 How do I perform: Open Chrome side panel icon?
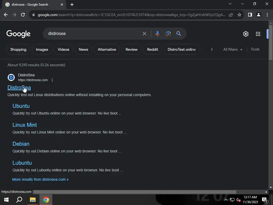(x=250, y=15)
